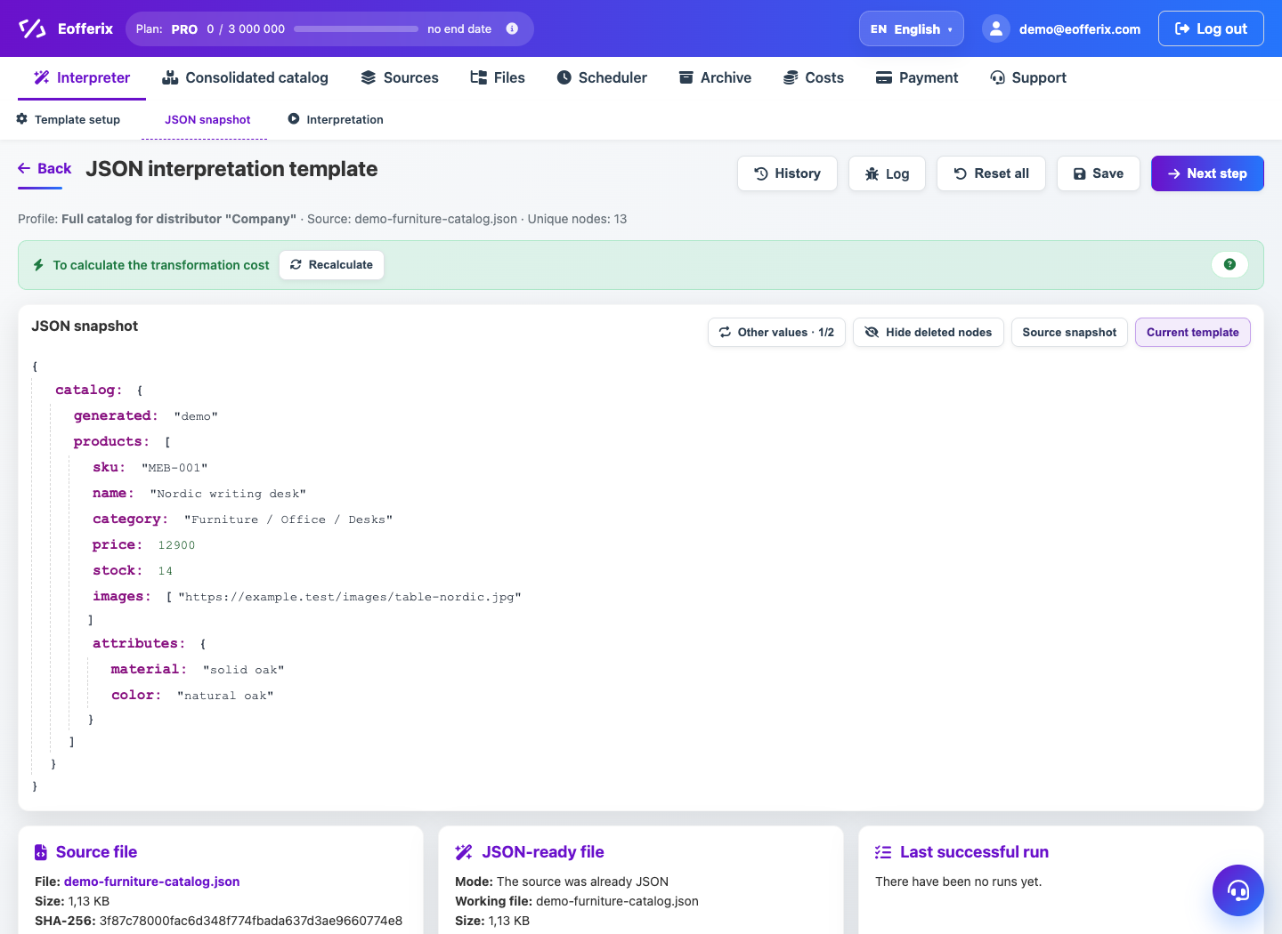Switch to Template setup sub-tab

[69, 119]
